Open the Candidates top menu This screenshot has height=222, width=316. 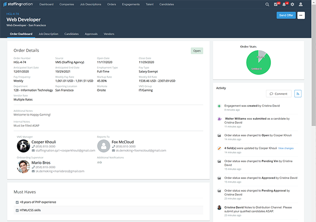click(167, 5)
